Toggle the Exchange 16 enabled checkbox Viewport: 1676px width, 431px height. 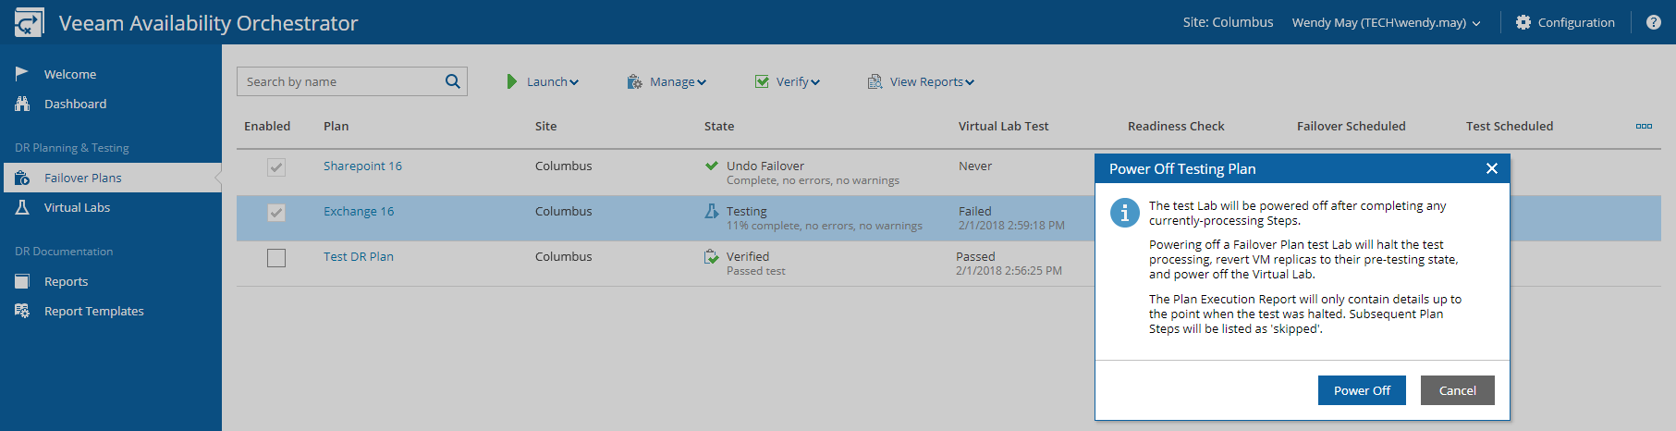point(276,213)
